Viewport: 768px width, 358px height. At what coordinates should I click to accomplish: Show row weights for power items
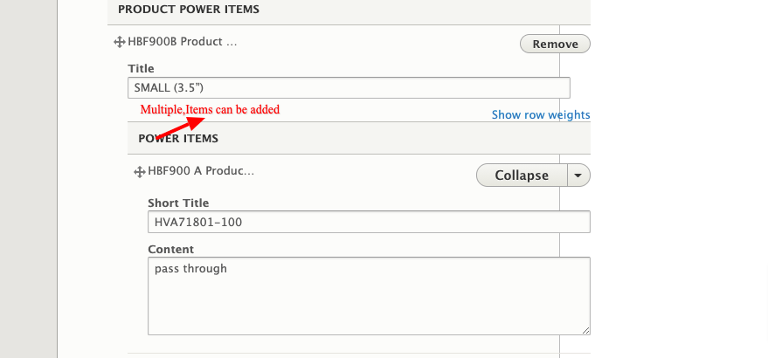pyautogui.click(x=541, y=115)
